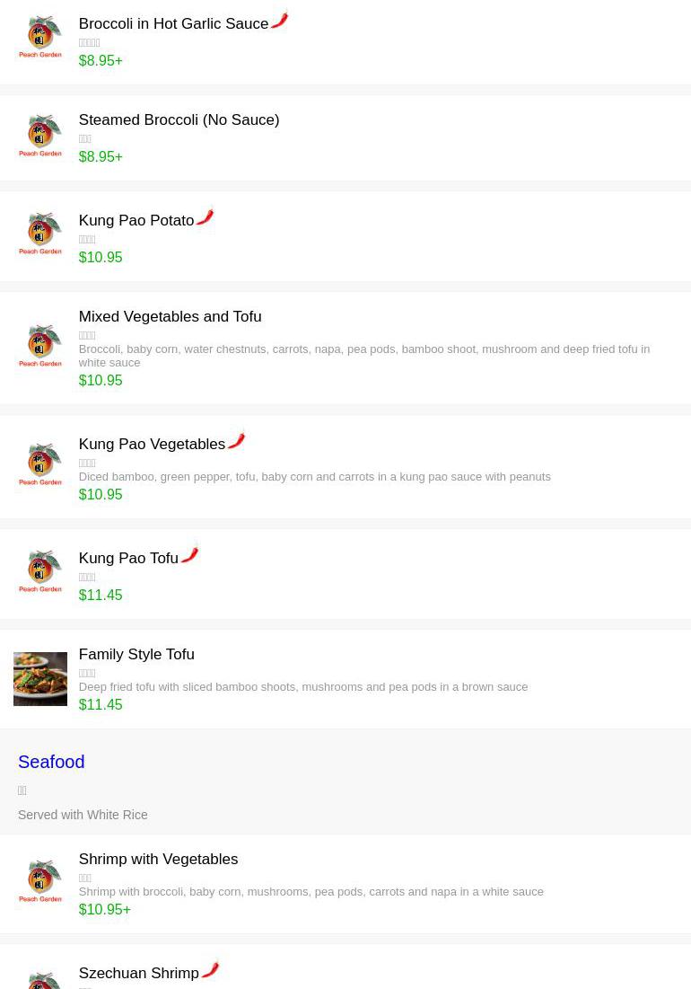This screenshot has width=691, height=989.
Task: Click the Family Style Tofu title
Action: pyautogui.click(x=136, y=655)
